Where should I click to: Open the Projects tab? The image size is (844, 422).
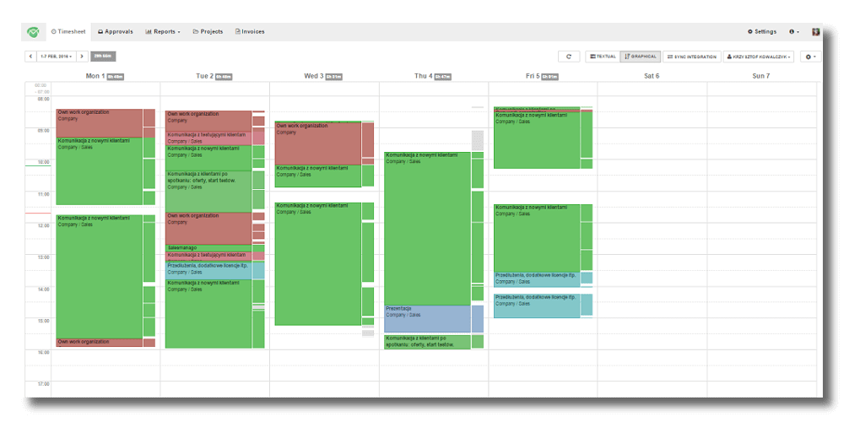click(x=208, y=32)
